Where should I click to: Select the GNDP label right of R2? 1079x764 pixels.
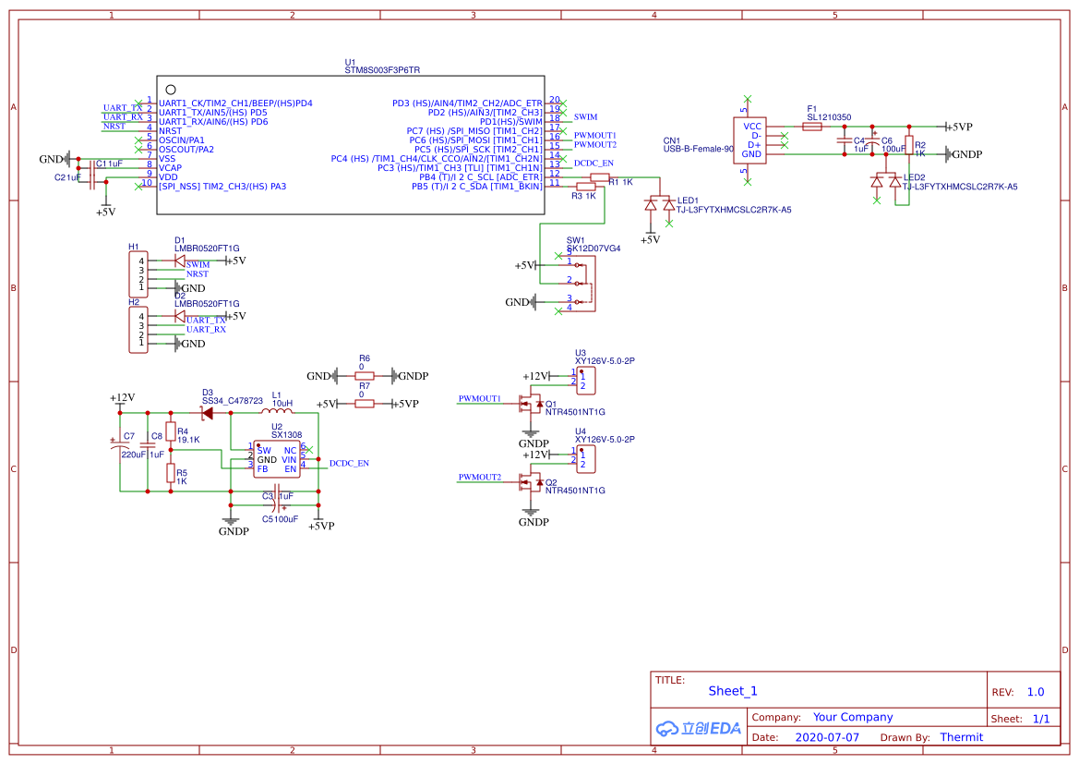[x=966, y=154]
